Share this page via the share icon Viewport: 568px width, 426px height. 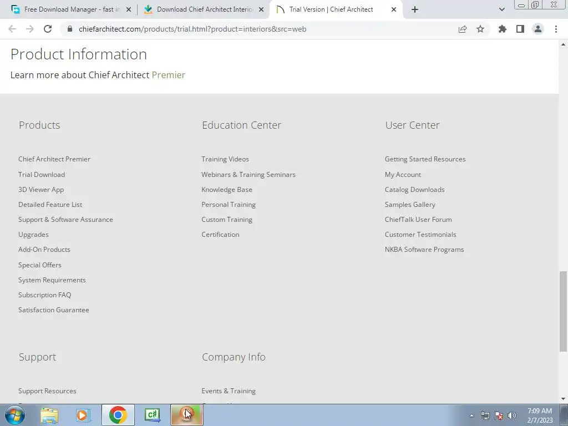[x=463, y=29]
